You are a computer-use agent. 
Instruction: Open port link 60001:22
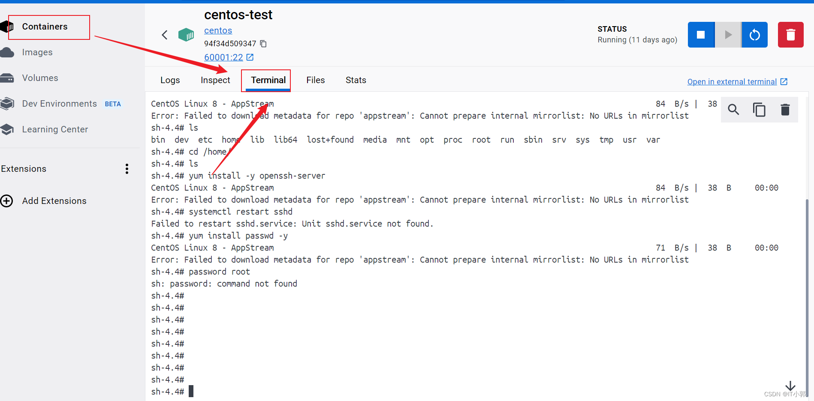pos(223,57)
